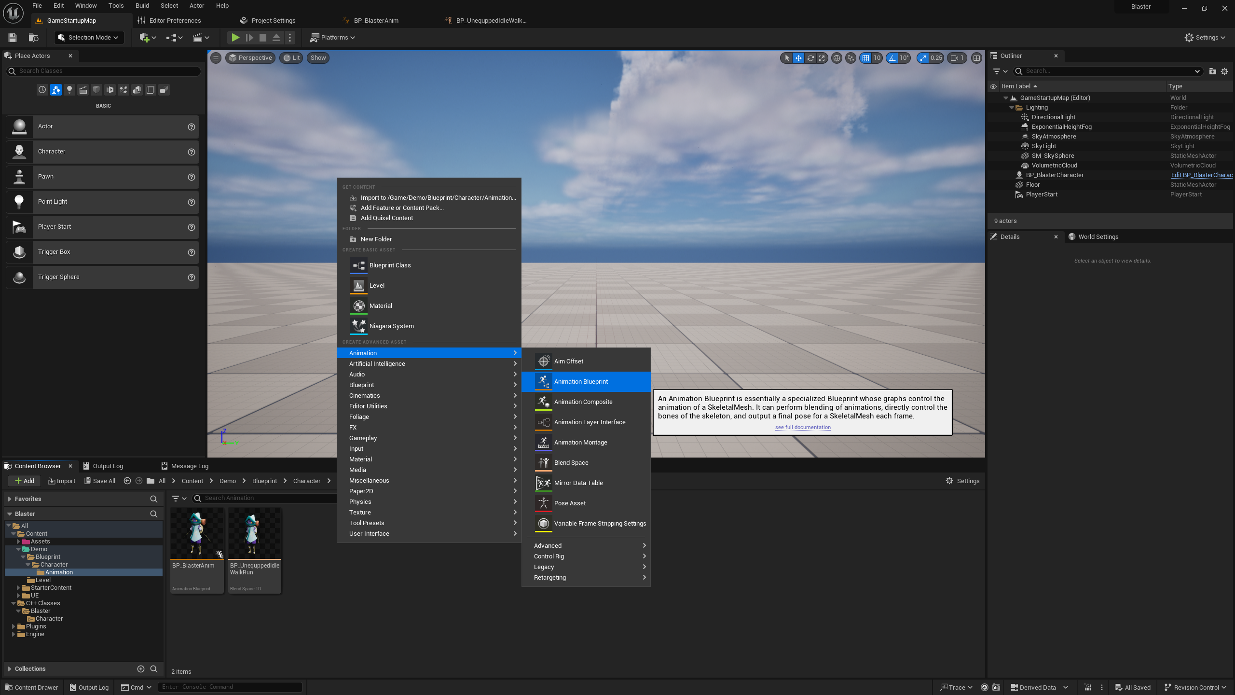The width and height of the screenshot is (1235, 695).
Task: Expand the Animation submenu arrow
Action: click(x=514, y=353)
